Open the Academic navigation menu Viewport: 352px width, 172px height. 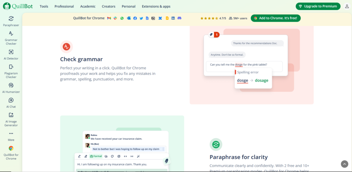pyautogui.click(x=88, y=7)
